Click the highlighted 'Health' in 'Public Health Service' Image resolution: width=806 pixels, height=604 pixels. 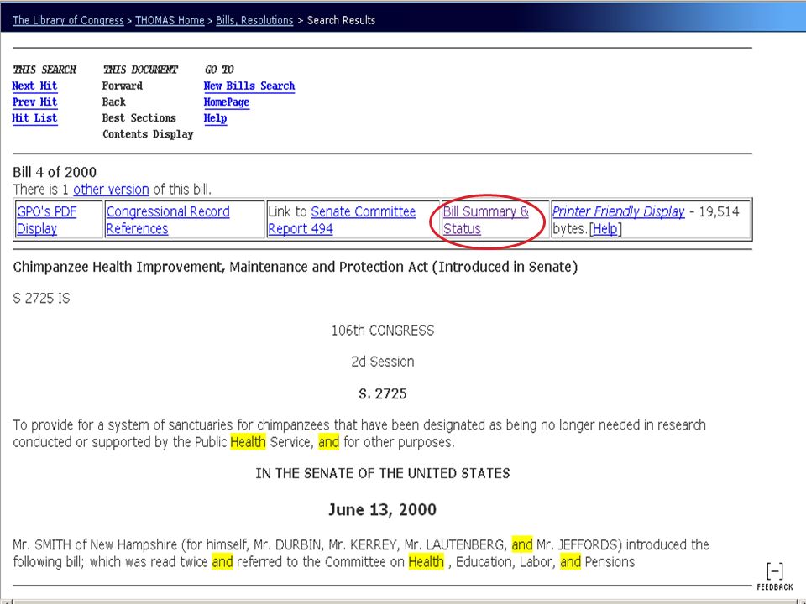(248, 442)
